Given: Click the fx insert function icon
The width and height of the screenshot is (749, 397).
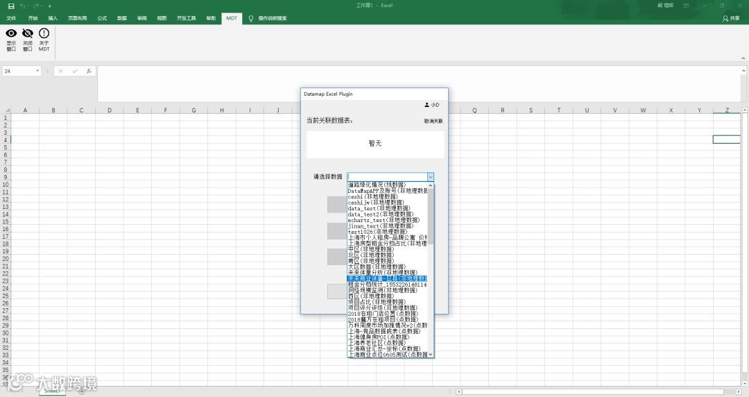Looking at the screenshot, I should coord(89,71).
